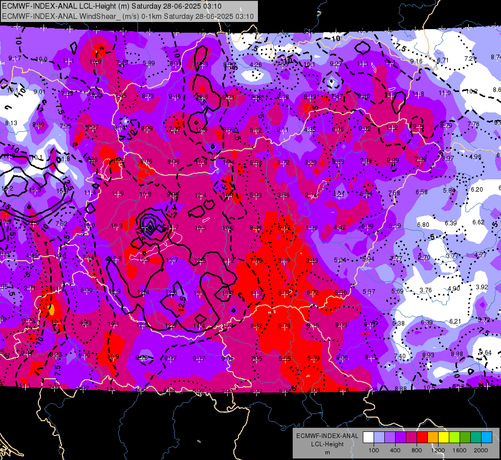Image resolution: width=501 pixels, height=460 pixels.
Task: Click the wind shear value 8.13
Action: 11,123
